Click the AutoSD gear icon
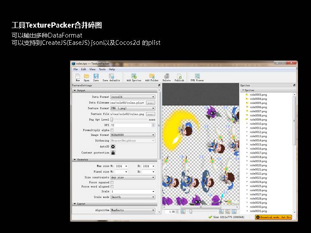 point(113,147)
